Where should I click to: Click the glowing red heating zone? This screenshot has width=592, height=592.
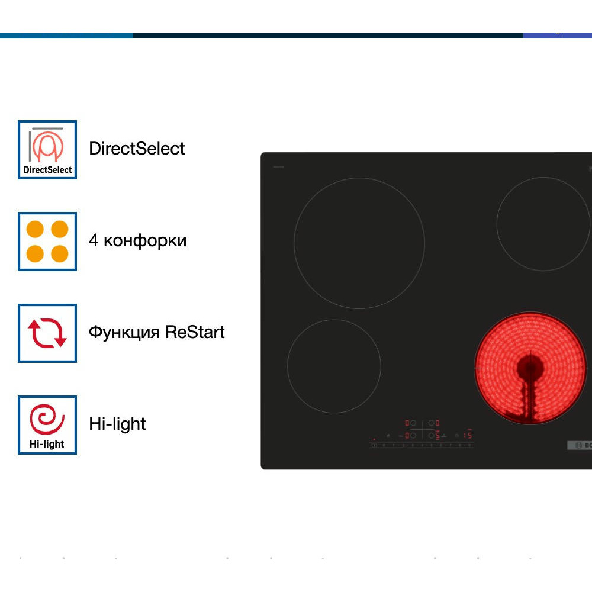point(530,368)
